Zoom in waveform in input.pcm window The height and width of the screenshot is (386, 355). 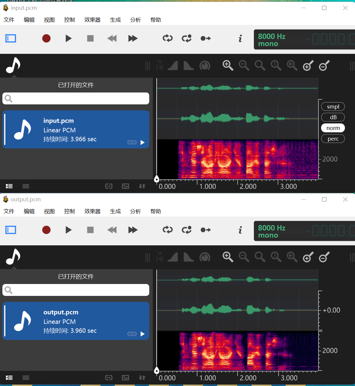228,65
